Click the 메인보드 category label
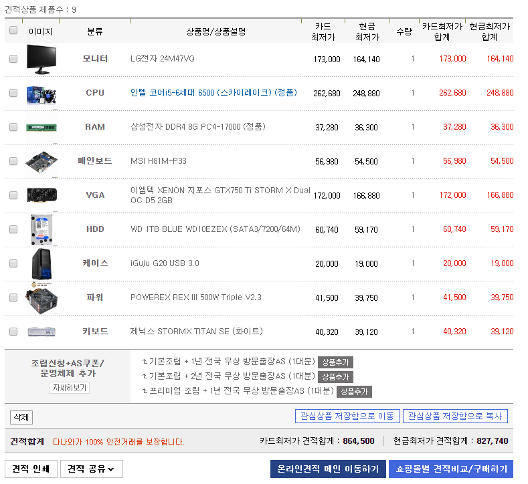This screenshot has height=484, width=528. (95, 160)
